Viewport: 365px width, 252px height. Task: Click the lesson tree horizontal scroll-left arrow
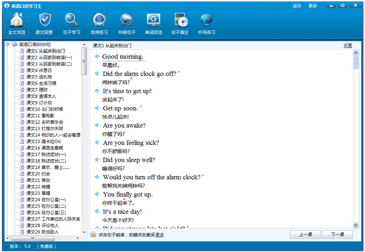(7, 238)
